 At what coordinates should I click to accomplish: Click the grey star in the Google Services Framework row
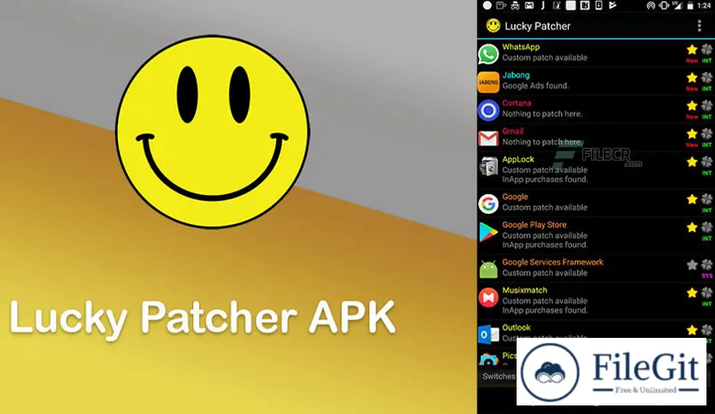click(x=692, y=264)
